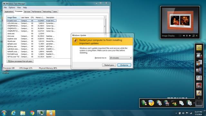
Task: Launch Google Chrome from taskbar
Action: click(x=32, y=113)
